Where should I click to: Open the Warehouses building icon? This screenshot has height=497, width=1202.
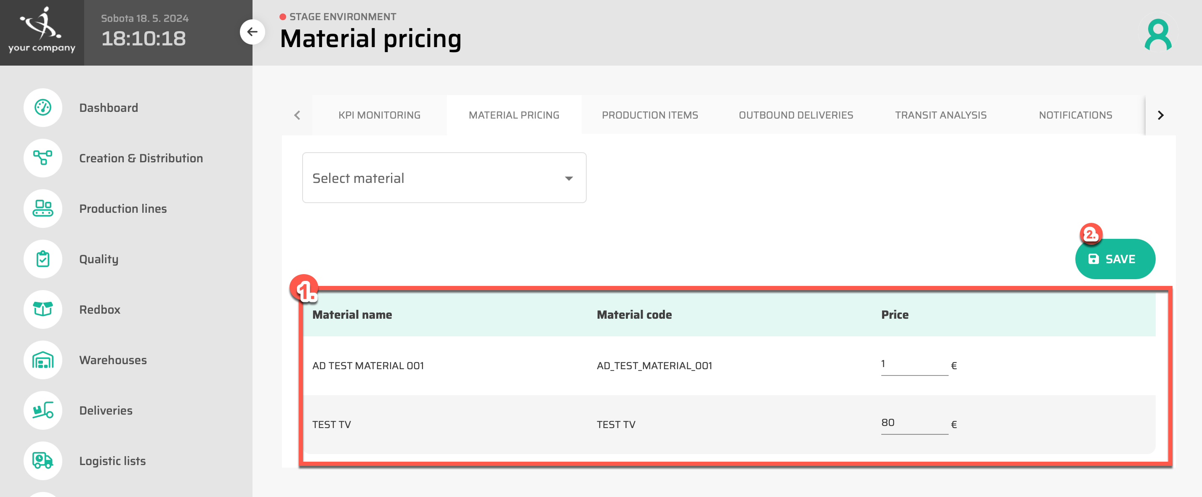click(43, 360)
